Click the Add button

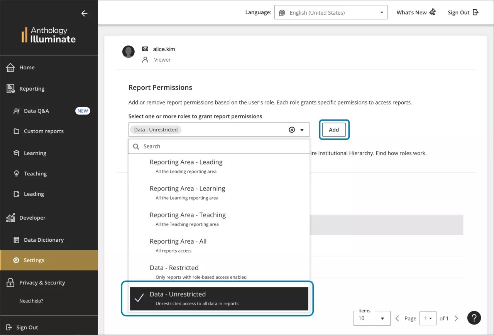[333, 130]
